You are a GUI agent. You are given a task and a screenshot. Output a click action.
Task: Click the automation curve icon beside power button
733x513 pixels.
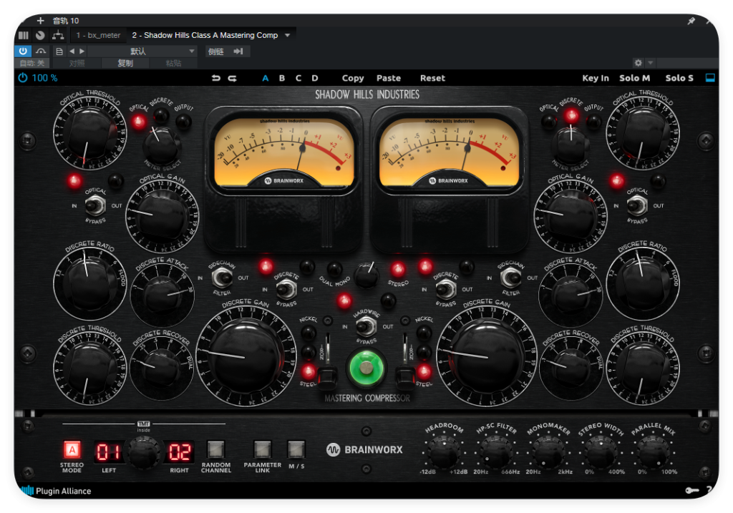click(x=41, y=51)
